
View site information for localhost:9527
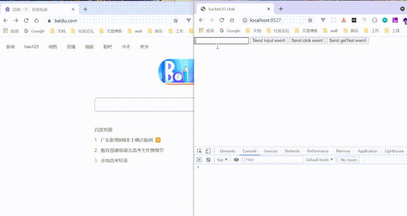pyautogui.click(x=245, y=20)
